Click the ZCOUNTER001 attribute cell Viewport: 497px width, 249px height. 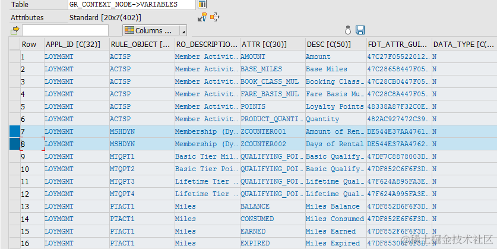273,131
